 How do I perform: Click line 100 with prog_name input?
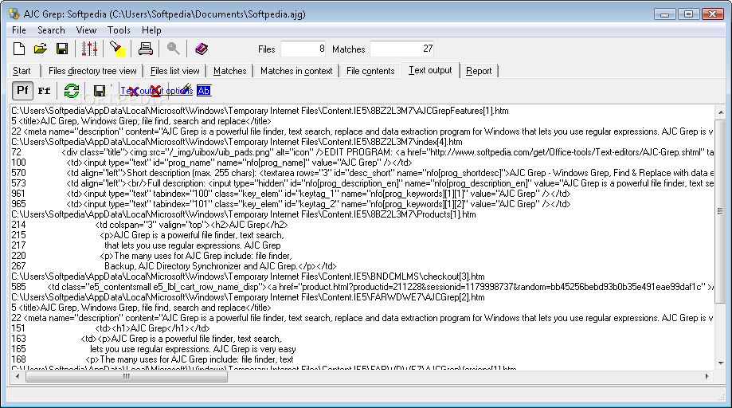pos(212,163)
